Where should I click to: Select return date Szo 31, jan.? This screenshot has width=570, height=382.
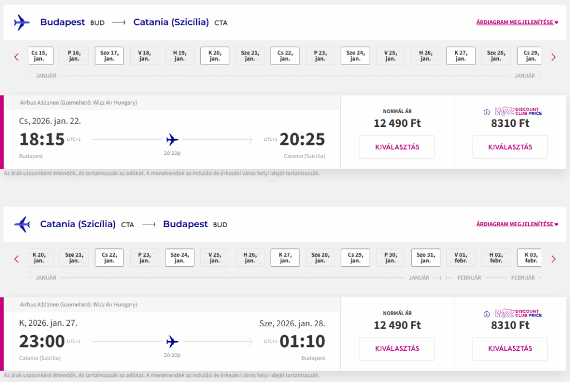coord(426,258)
